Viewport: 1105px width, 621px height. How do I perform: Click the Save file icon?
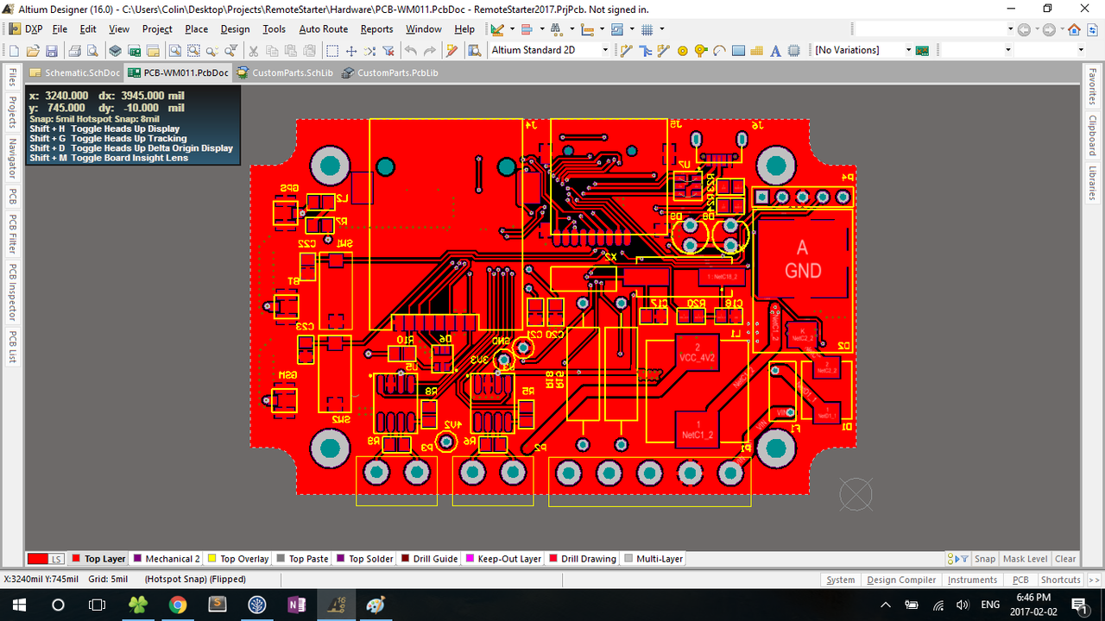pyautogui.click(x=52, y=51)
